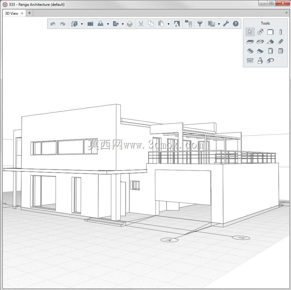This screenshot has width=291, height=290.
Task: Expand the Save options dropdown arrow
Action: pyautogui.click(x=108, y=24)
